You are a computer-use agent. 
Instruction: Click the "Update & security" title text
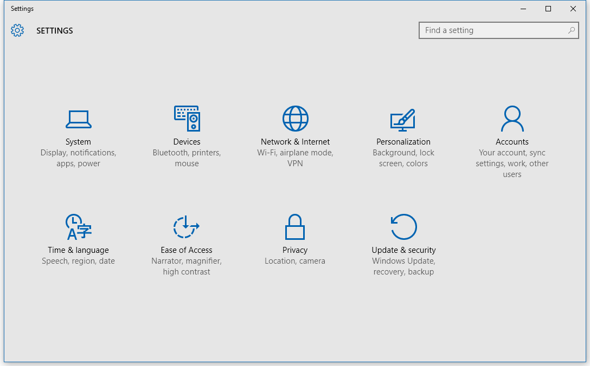click(403, 250)
